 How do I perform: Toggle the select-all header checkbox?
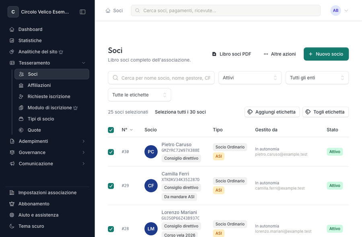tap(111, 130)
